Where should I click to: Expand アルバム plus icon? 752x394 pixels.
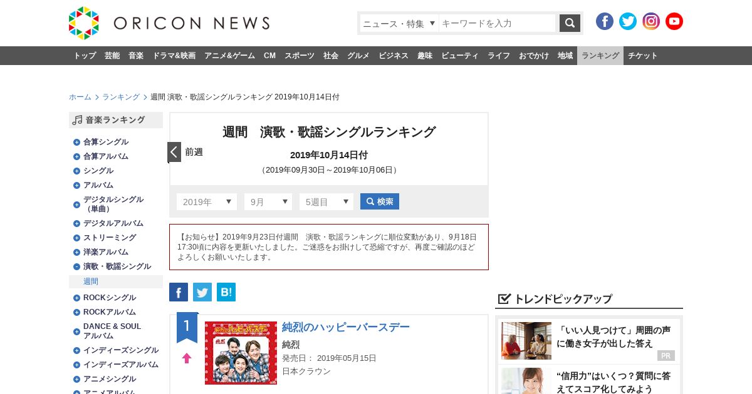tap(76, 185)
